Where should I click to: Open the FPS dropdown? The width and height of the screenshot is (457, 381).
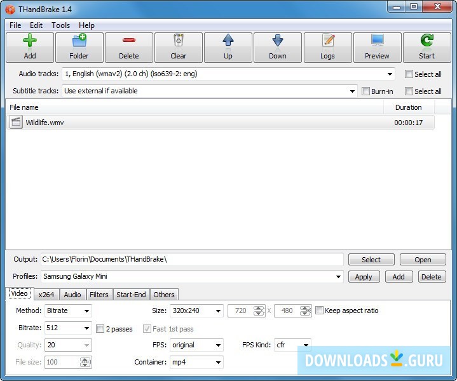(218, 345)
